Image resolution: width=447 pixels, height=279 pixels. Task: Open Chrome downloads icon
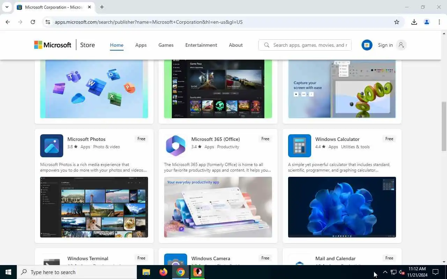click(x=414, y=22)
